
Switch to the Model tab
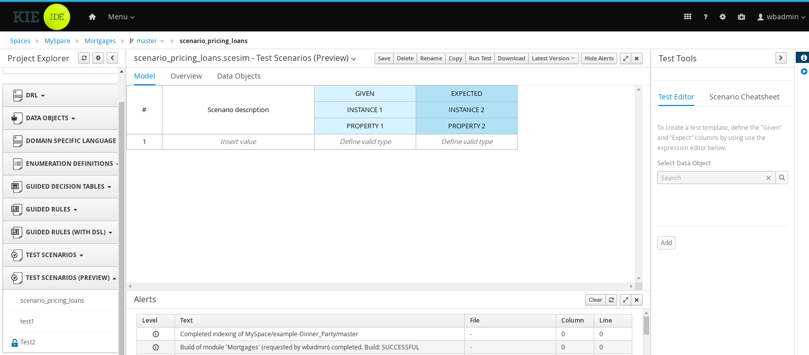click(145, 76)
